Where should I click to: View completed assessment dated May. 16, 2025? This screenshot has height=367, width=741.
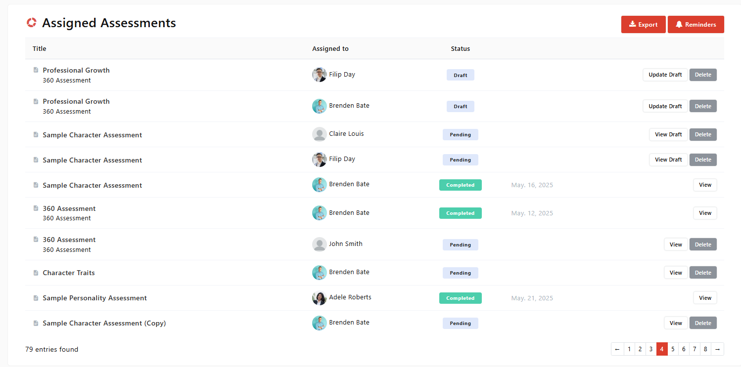(705, 185)
